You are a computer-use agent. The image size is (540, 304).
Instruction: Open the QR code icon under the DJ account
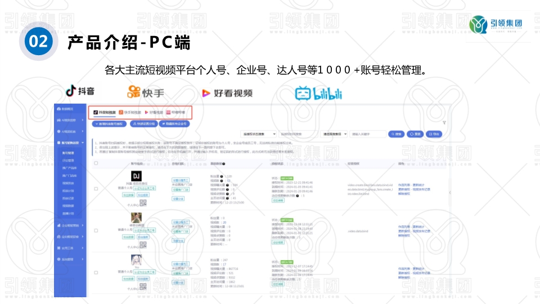click(x=143, y=203)
